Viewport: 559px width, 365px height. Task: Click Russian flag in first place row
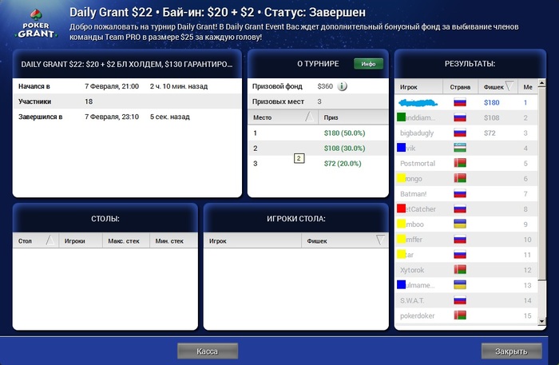tap(460, 103)
